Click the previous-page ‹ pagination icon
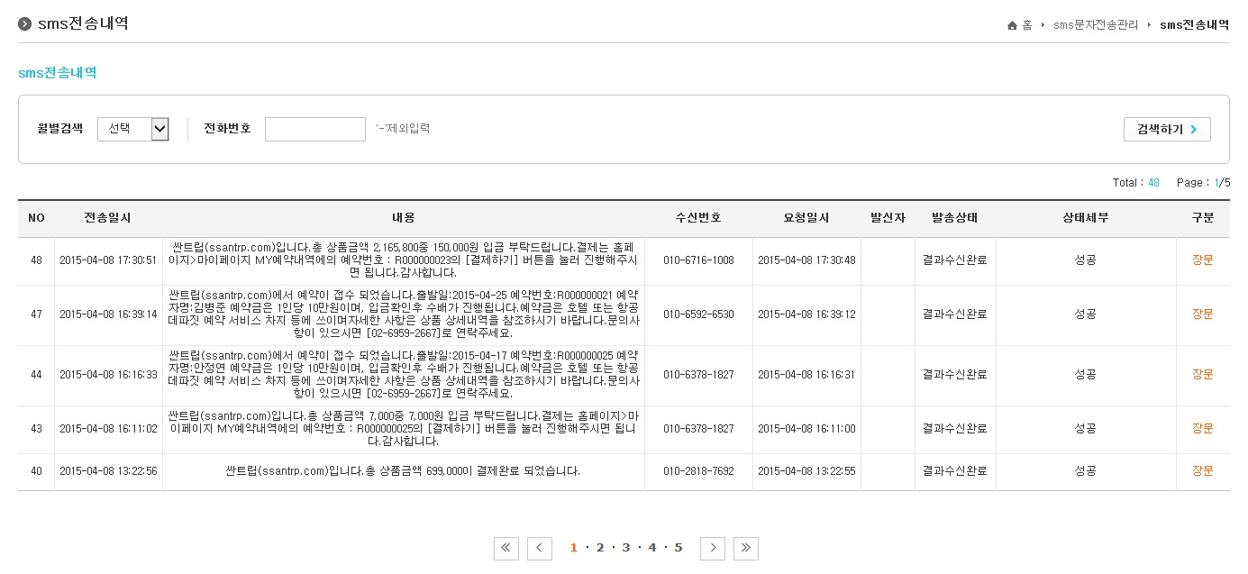This screenshot has width=1248, height=574. click(540, 548)
